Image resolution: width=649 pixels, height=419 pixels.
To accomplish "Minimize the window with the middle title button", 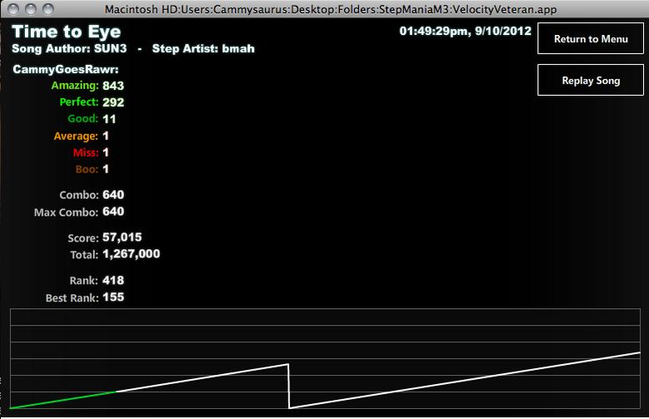I will point(31,8).
